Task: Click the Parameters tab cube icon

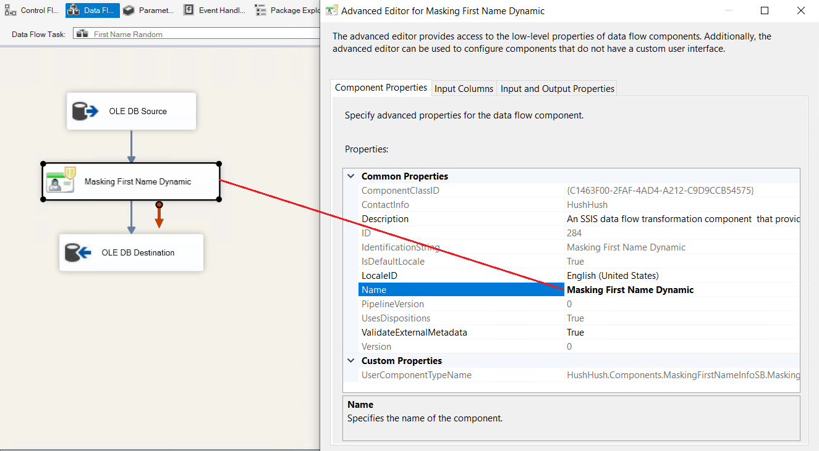Action: 128,10
